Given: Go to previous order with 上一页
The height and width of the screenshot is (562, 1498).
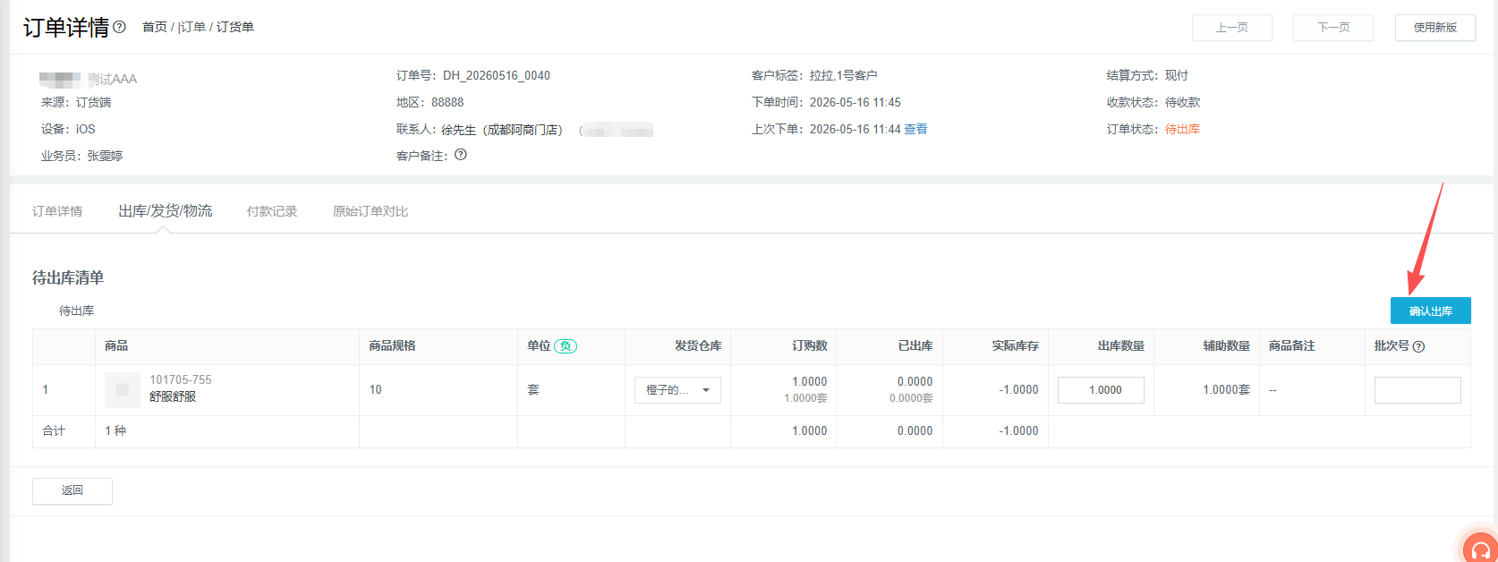Looking at the screenshot, I should (x=1232, y=28).
